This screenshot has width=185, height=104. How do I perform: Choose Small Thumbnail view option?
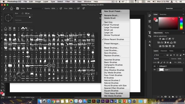pos(112,25)
